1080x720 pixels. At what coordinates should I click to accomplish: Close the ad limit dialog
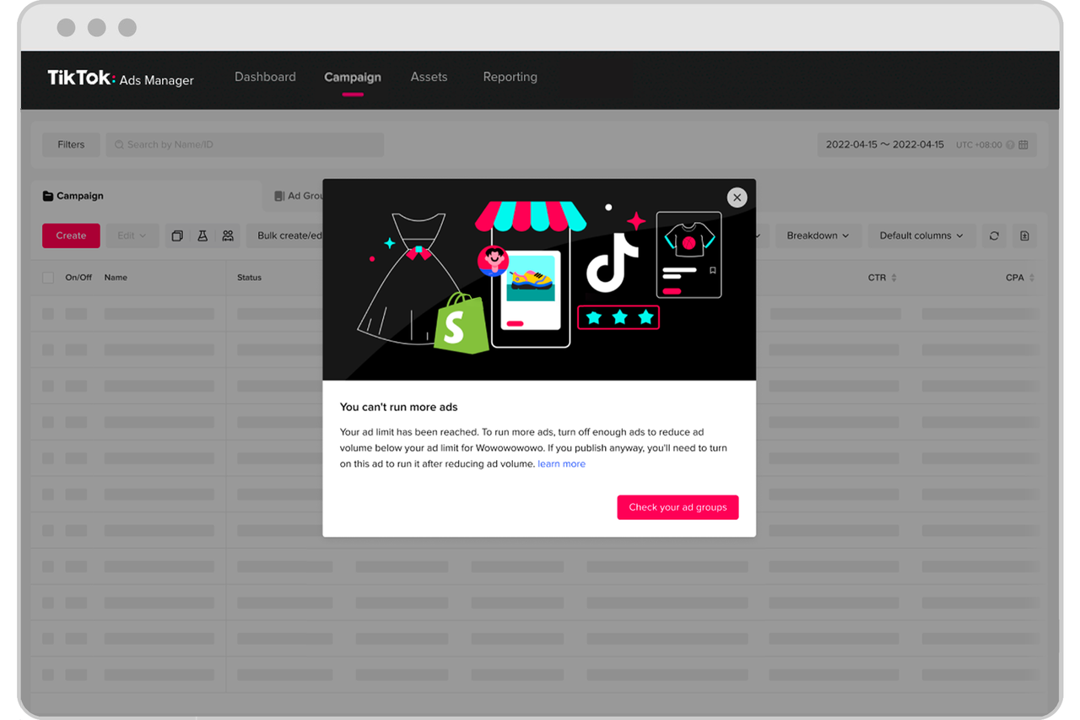(x=737, y=198)
